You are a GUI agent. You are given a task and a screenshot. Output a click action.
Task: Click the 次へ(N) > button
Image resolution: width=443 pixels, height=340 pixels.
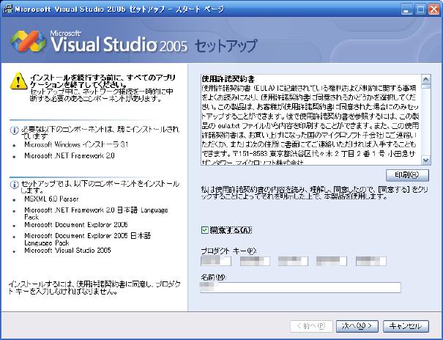[357, 326]
